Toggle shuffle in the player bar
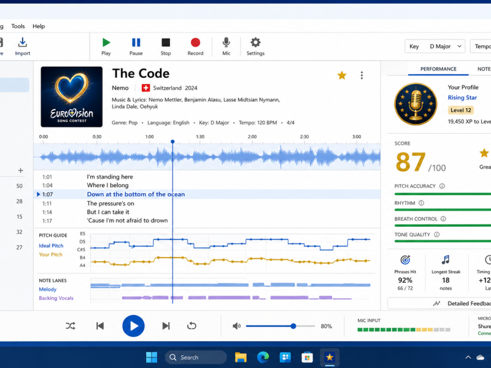Screen dimensions: 491x368 point(71,326)
